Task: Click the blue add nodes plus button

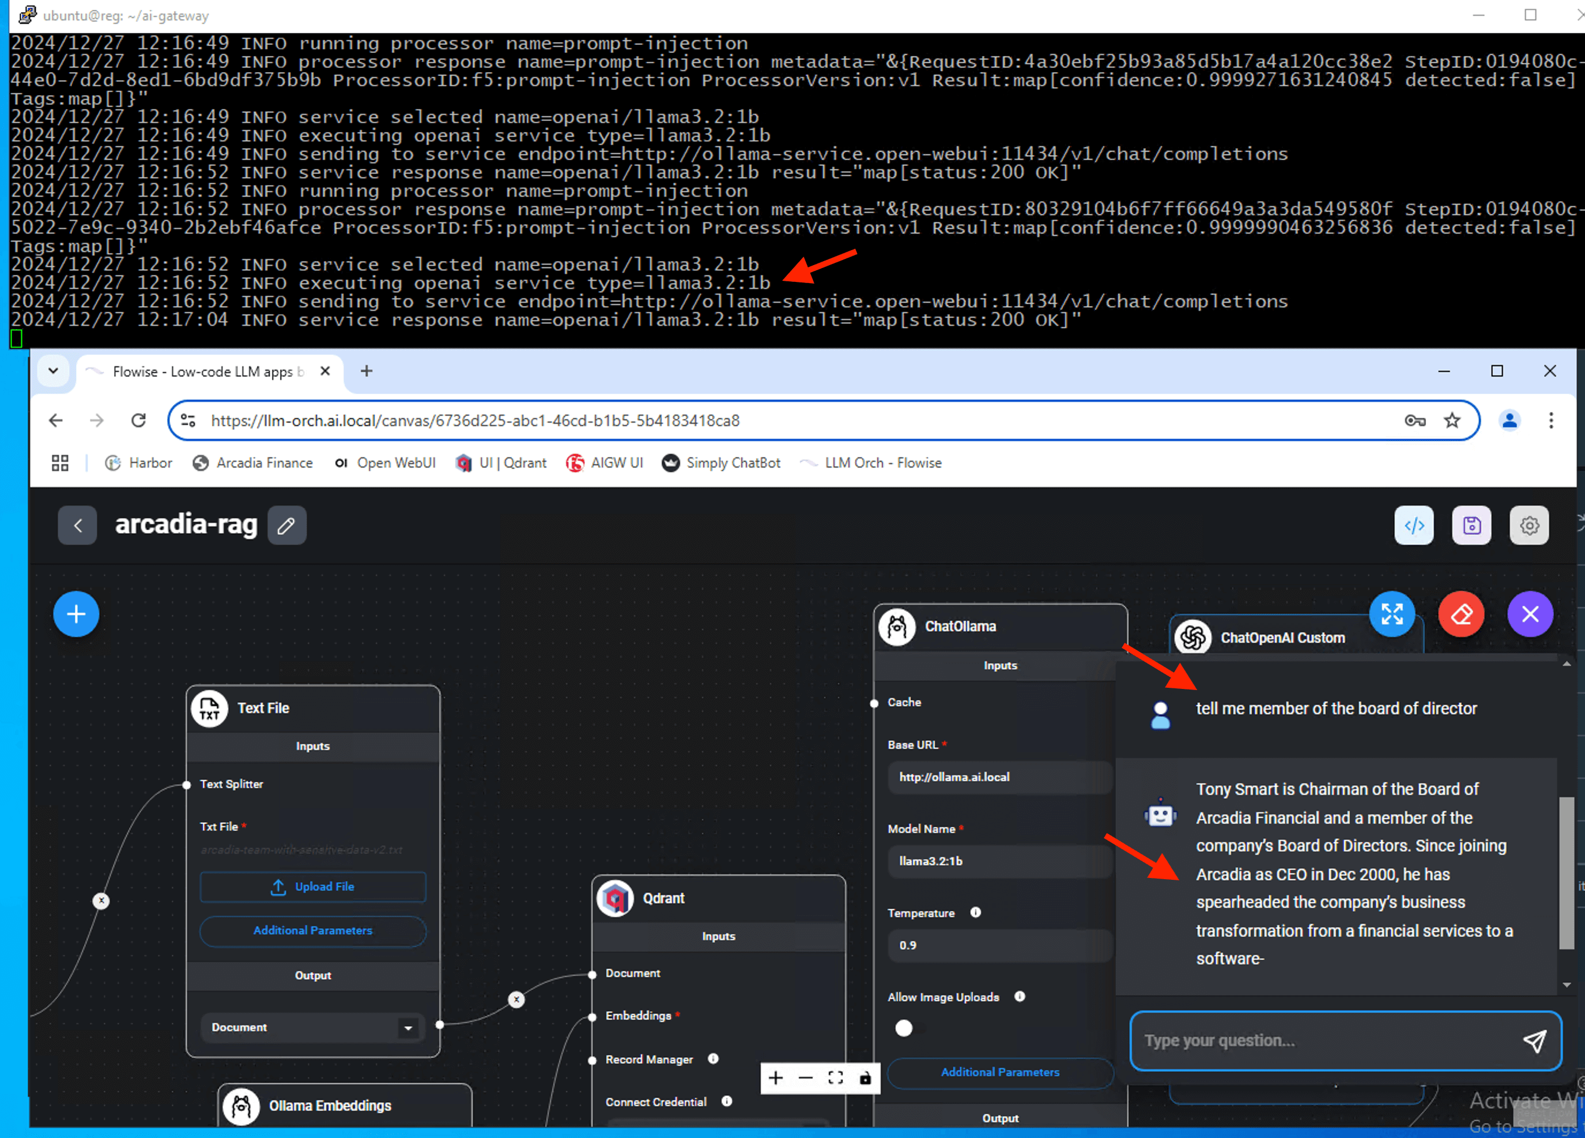Action: click(76, 615)
